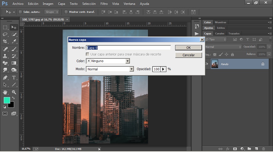This screenshot has width=273, height=152.
Task: Select the Eraser tool
Action: 5,63
